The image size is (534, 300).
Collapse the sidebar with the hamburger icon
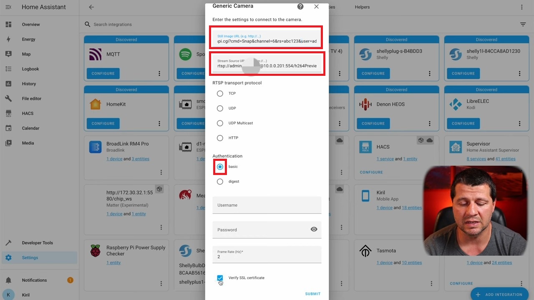pos(8,7)
